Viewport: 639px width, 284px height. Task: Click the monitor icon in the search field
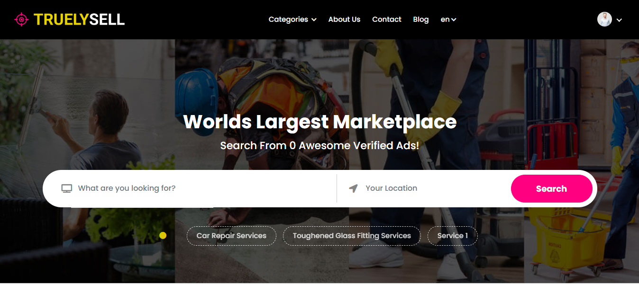point(67,188)
